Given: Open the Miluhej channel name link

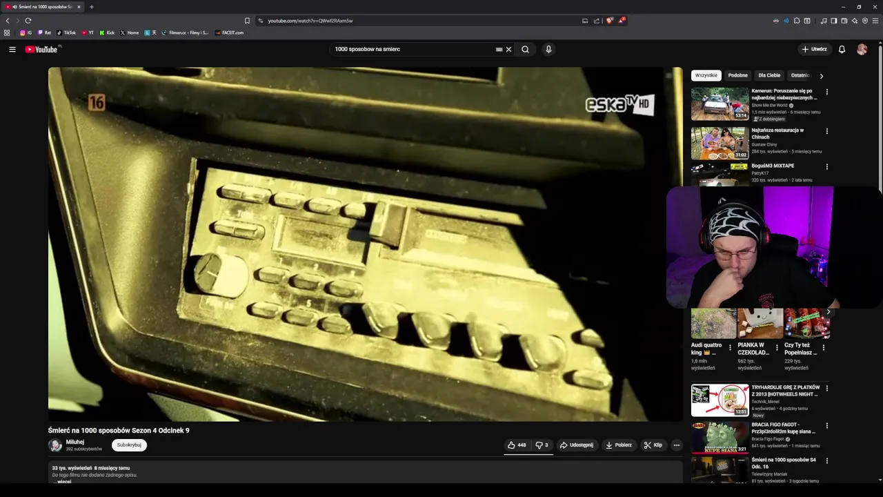Looking at the screenshot, I should pyautogui.click(x=75, y=442).
